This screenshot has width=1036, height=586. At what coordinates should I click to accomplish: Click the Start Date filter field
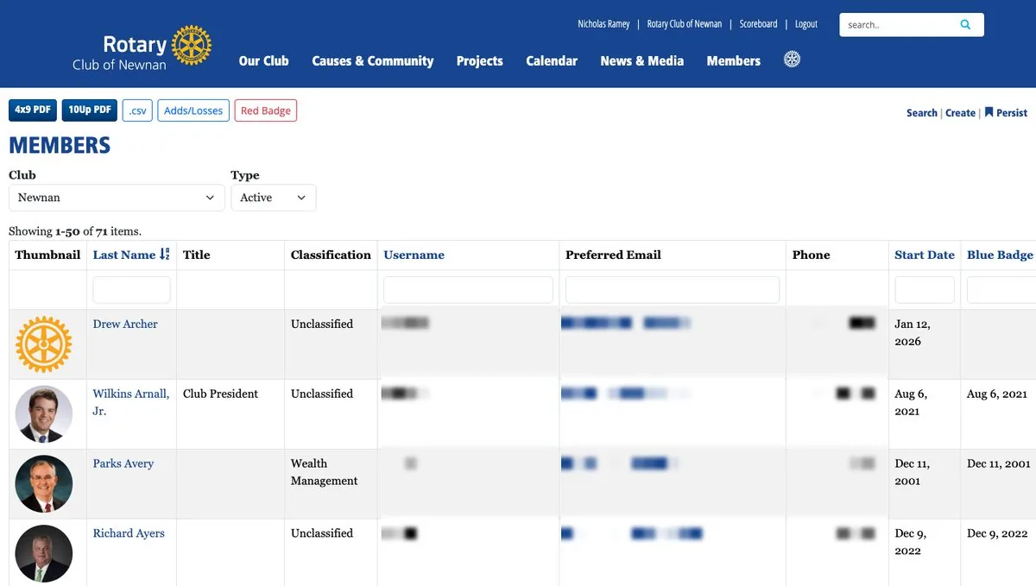(925, 290)
